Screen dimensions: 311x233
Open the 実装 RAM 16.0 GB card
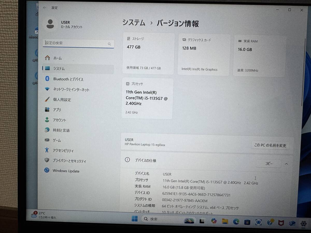[x=259, y=56]
